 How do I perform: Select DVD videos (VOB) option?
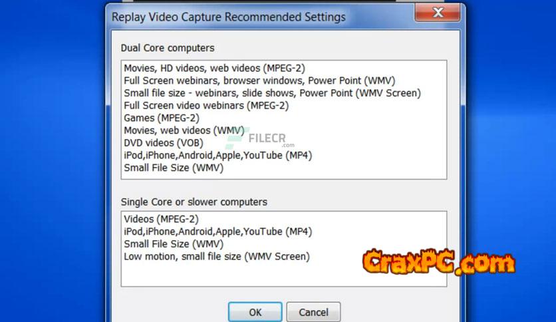click(164, 142)
